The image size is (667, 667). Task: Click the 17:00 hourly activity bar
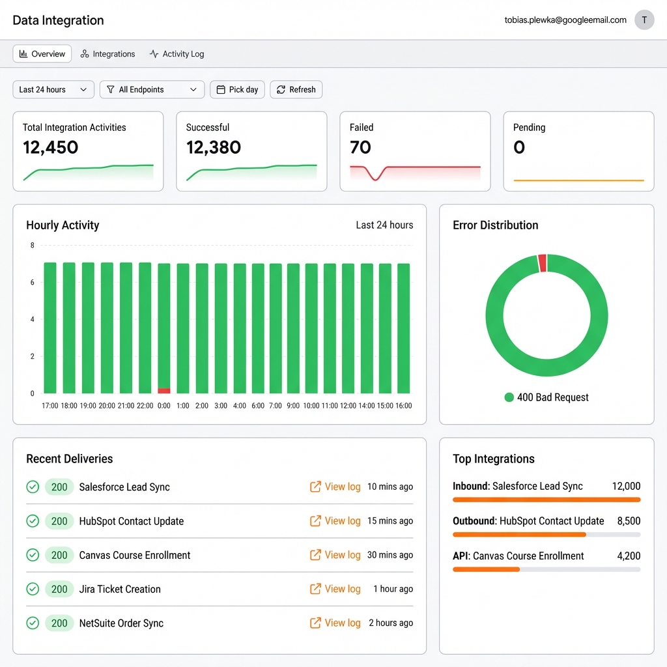(50, 328)
